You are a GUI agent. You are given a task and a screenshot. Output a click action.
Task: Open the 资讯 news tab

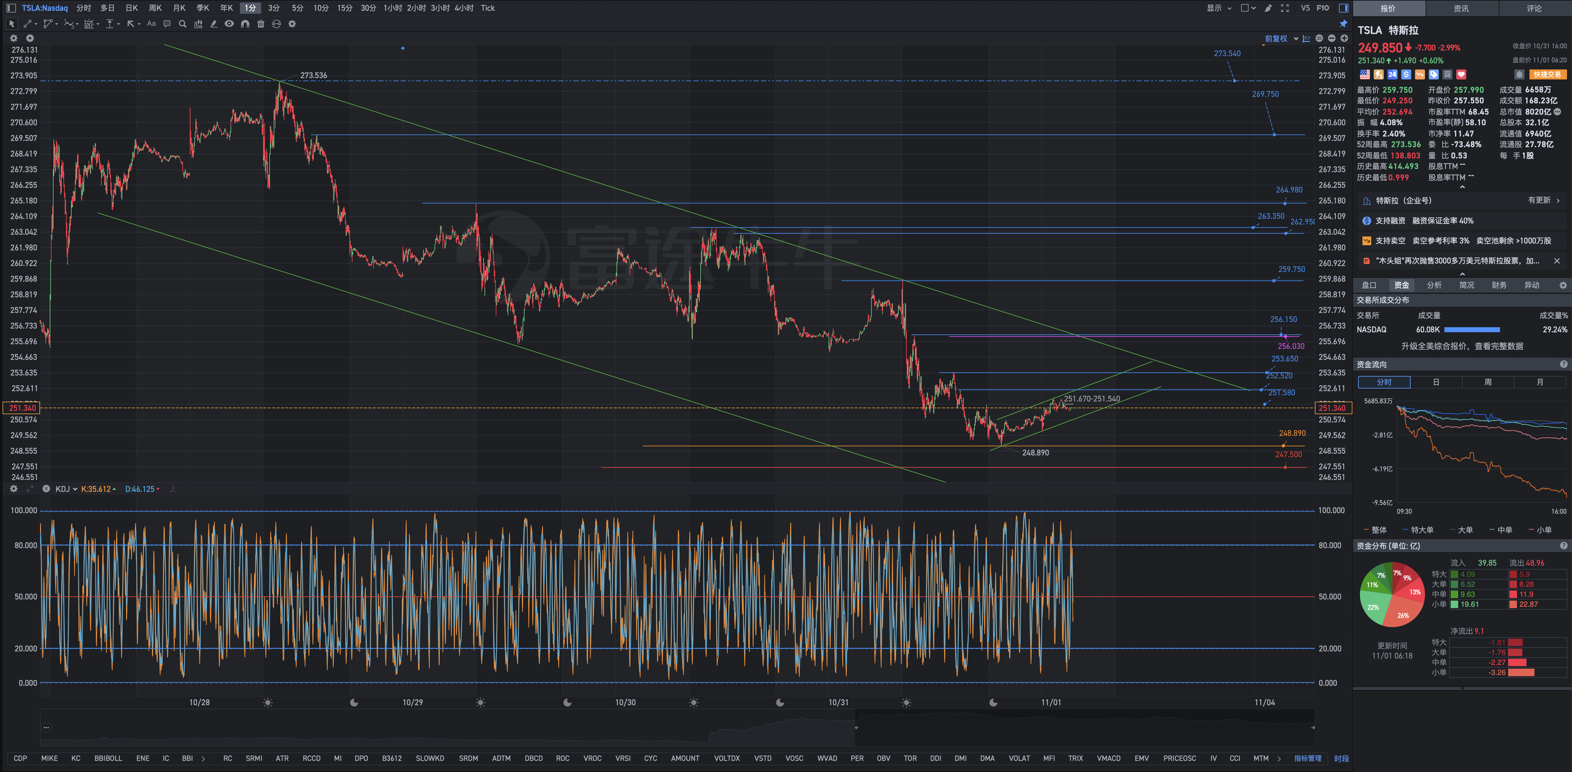pos(1461,8)
